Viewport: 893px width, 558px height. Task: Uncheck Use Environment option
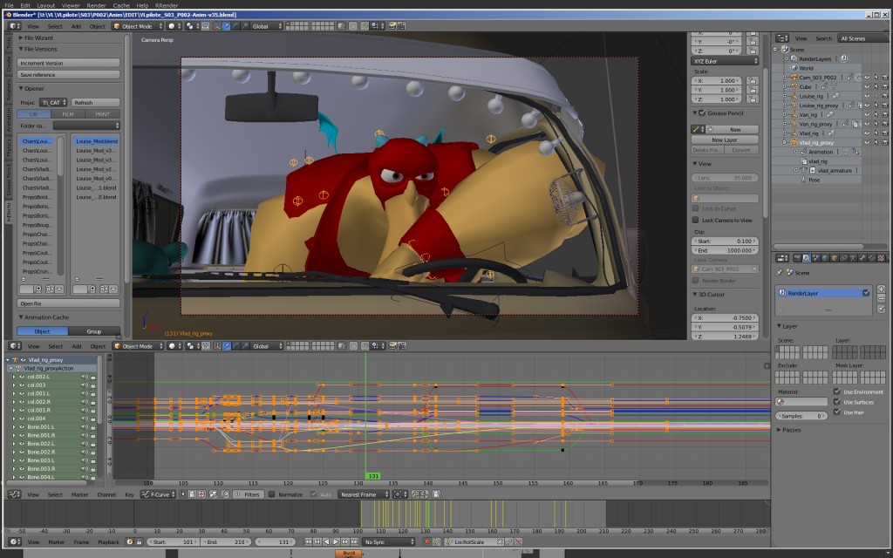836,391
